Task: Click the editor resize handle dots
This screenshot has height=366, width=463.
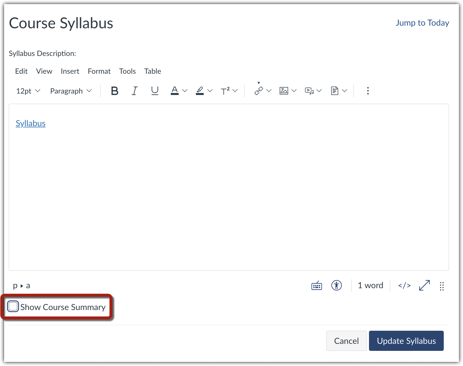Action: pyautogui.click(x=442, y=286)
